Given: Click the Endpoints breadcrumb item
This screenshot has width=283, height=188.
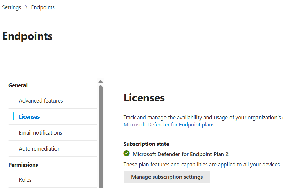Looking at the screenshot, I should 43,7.
